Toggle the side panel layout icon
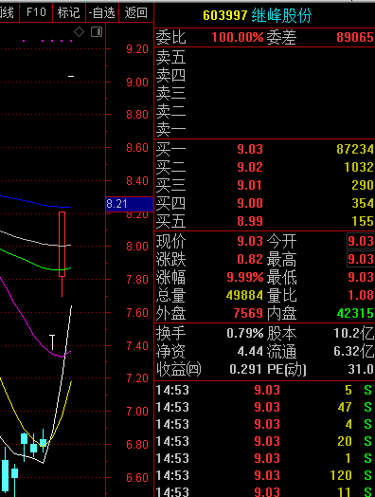The image size is (375, 497). (x=97, y=31)
